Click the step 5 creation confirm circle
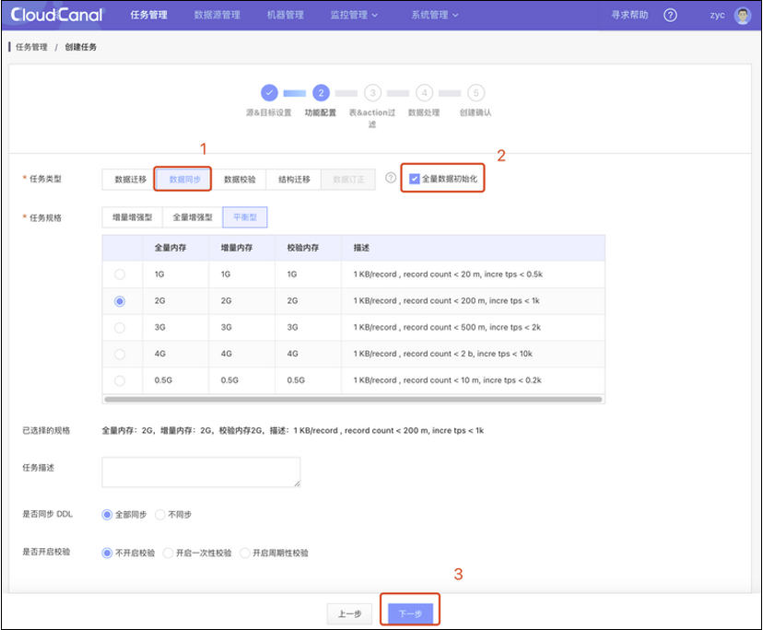 (x=475, y=92)
